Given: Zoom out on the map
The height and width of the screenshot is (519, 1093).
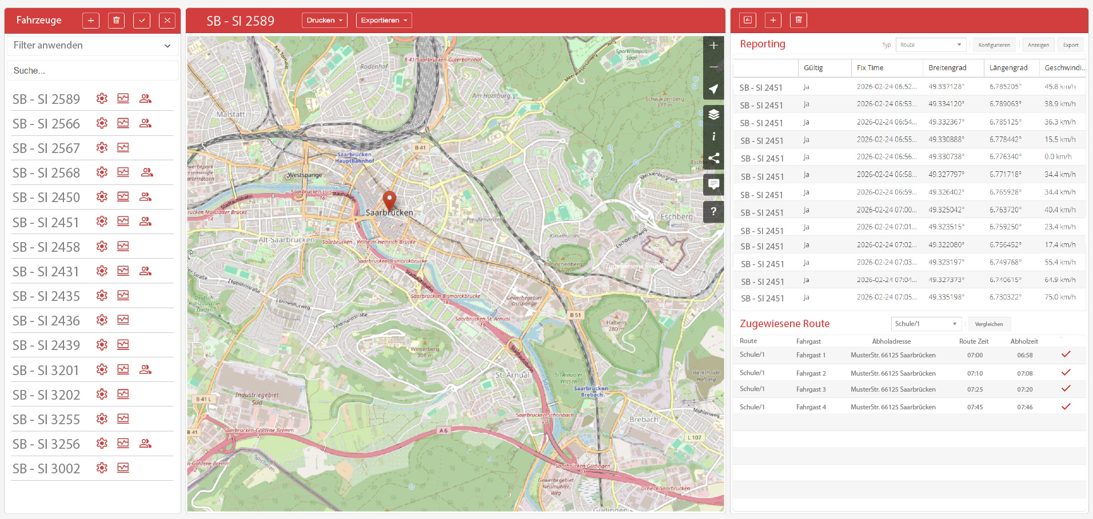Looking at the screenshot, I should pyautogui.click(x=713, y=67).
